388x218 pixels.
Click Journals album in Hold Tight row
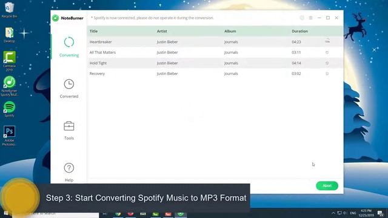[231, 63]
